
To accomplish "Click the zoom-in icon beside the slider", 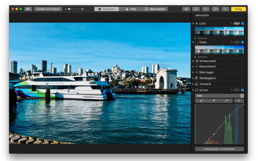I will coord(82,9).
